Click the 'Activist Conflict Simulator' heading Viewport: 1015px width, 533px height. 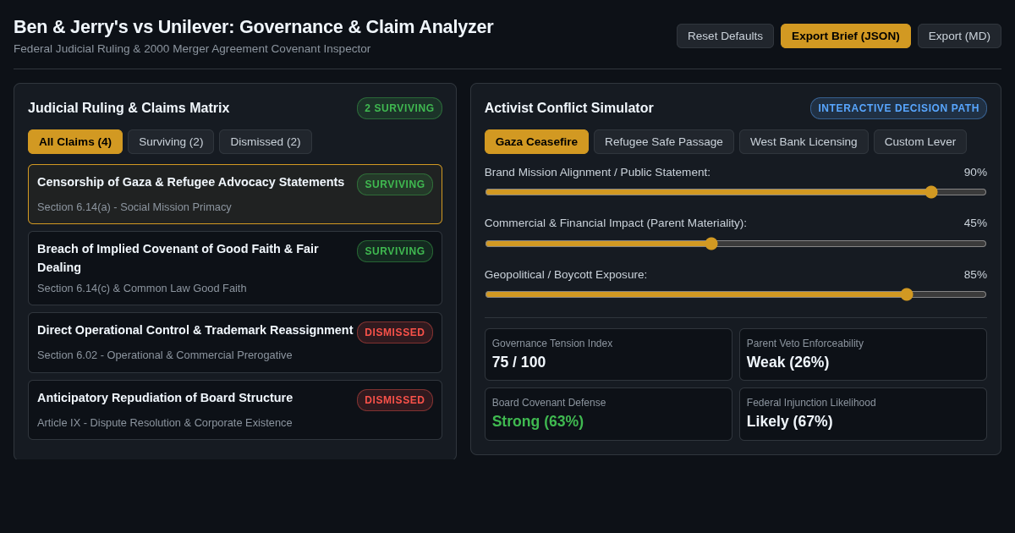569,108
